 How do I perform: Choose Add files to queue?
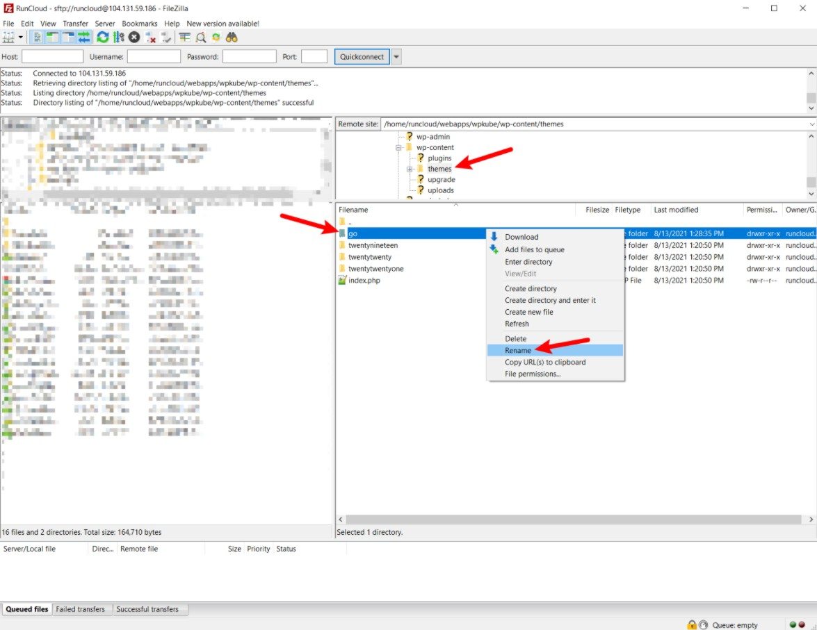[555, 249]
